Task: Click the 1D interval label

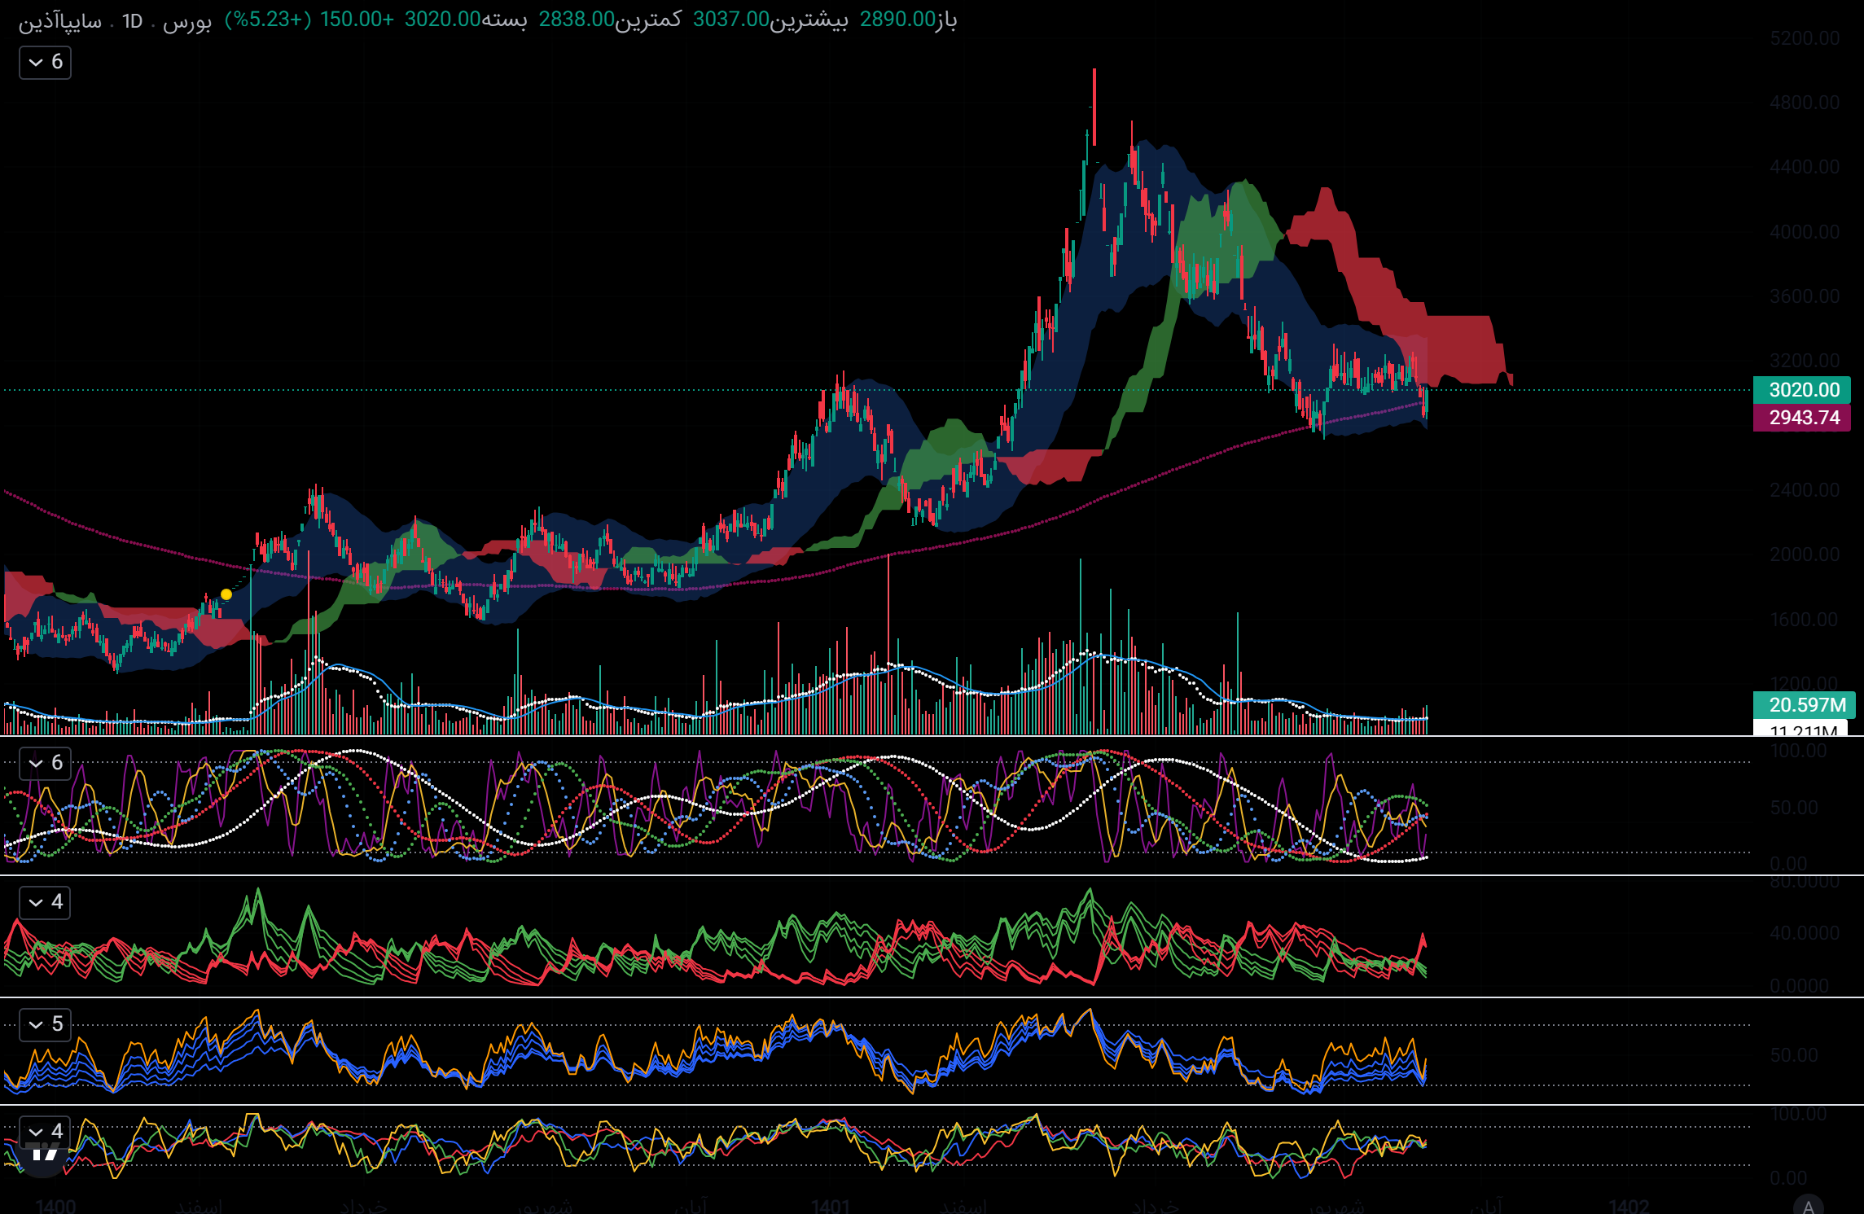Action: pyautogui.click(x=132, y=21)
